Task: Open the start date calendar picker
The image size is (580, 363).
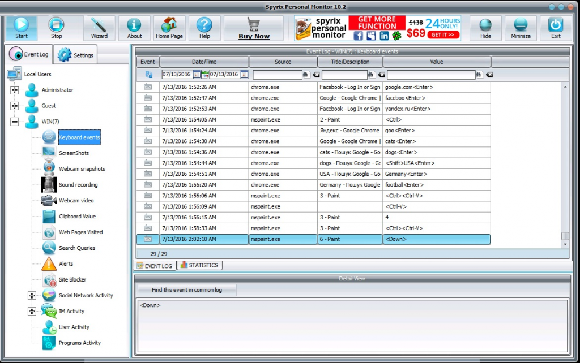Action: [197, 74]
